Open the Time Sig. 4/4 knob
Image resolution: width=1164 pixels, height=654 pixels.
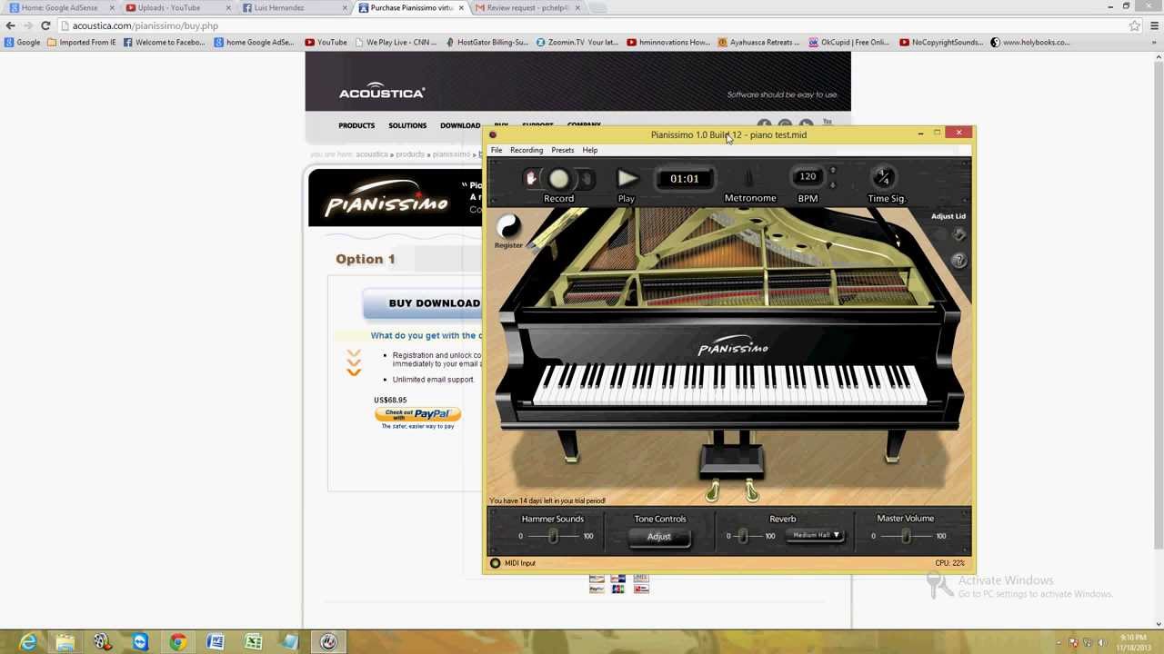pos(884,178)
